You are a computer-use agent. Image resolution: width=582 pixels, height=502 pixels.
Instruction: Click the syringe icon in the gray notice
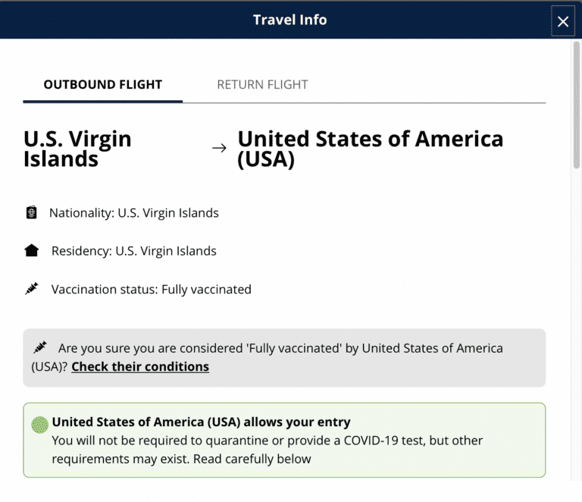(x=40, y=347)
